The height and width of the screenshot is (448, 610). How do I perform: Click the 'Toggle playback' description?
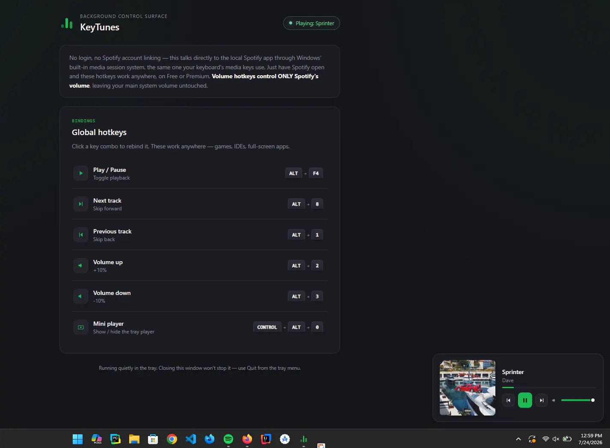pos(111,178)
